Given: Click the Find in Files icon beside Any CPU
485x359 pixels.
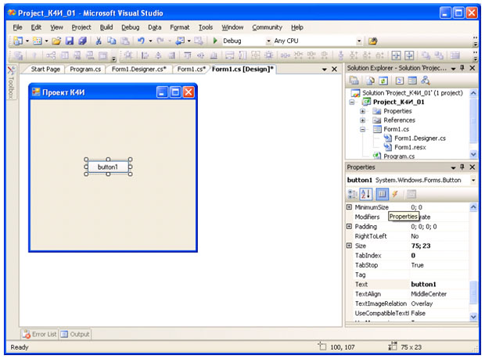Looking at the screenshot, I should 373,41.
